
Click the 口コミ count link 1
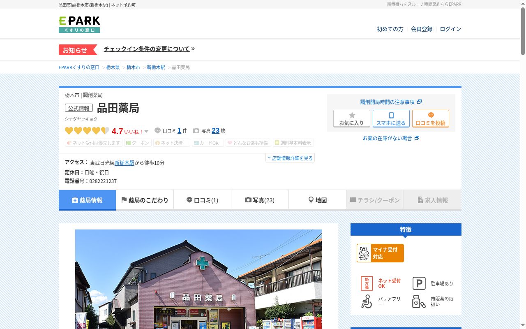179,130
